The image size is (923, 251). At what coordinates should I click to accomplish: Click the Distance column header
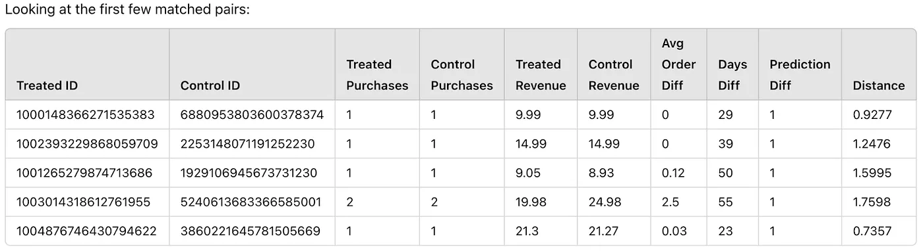[x=879, y=85]
